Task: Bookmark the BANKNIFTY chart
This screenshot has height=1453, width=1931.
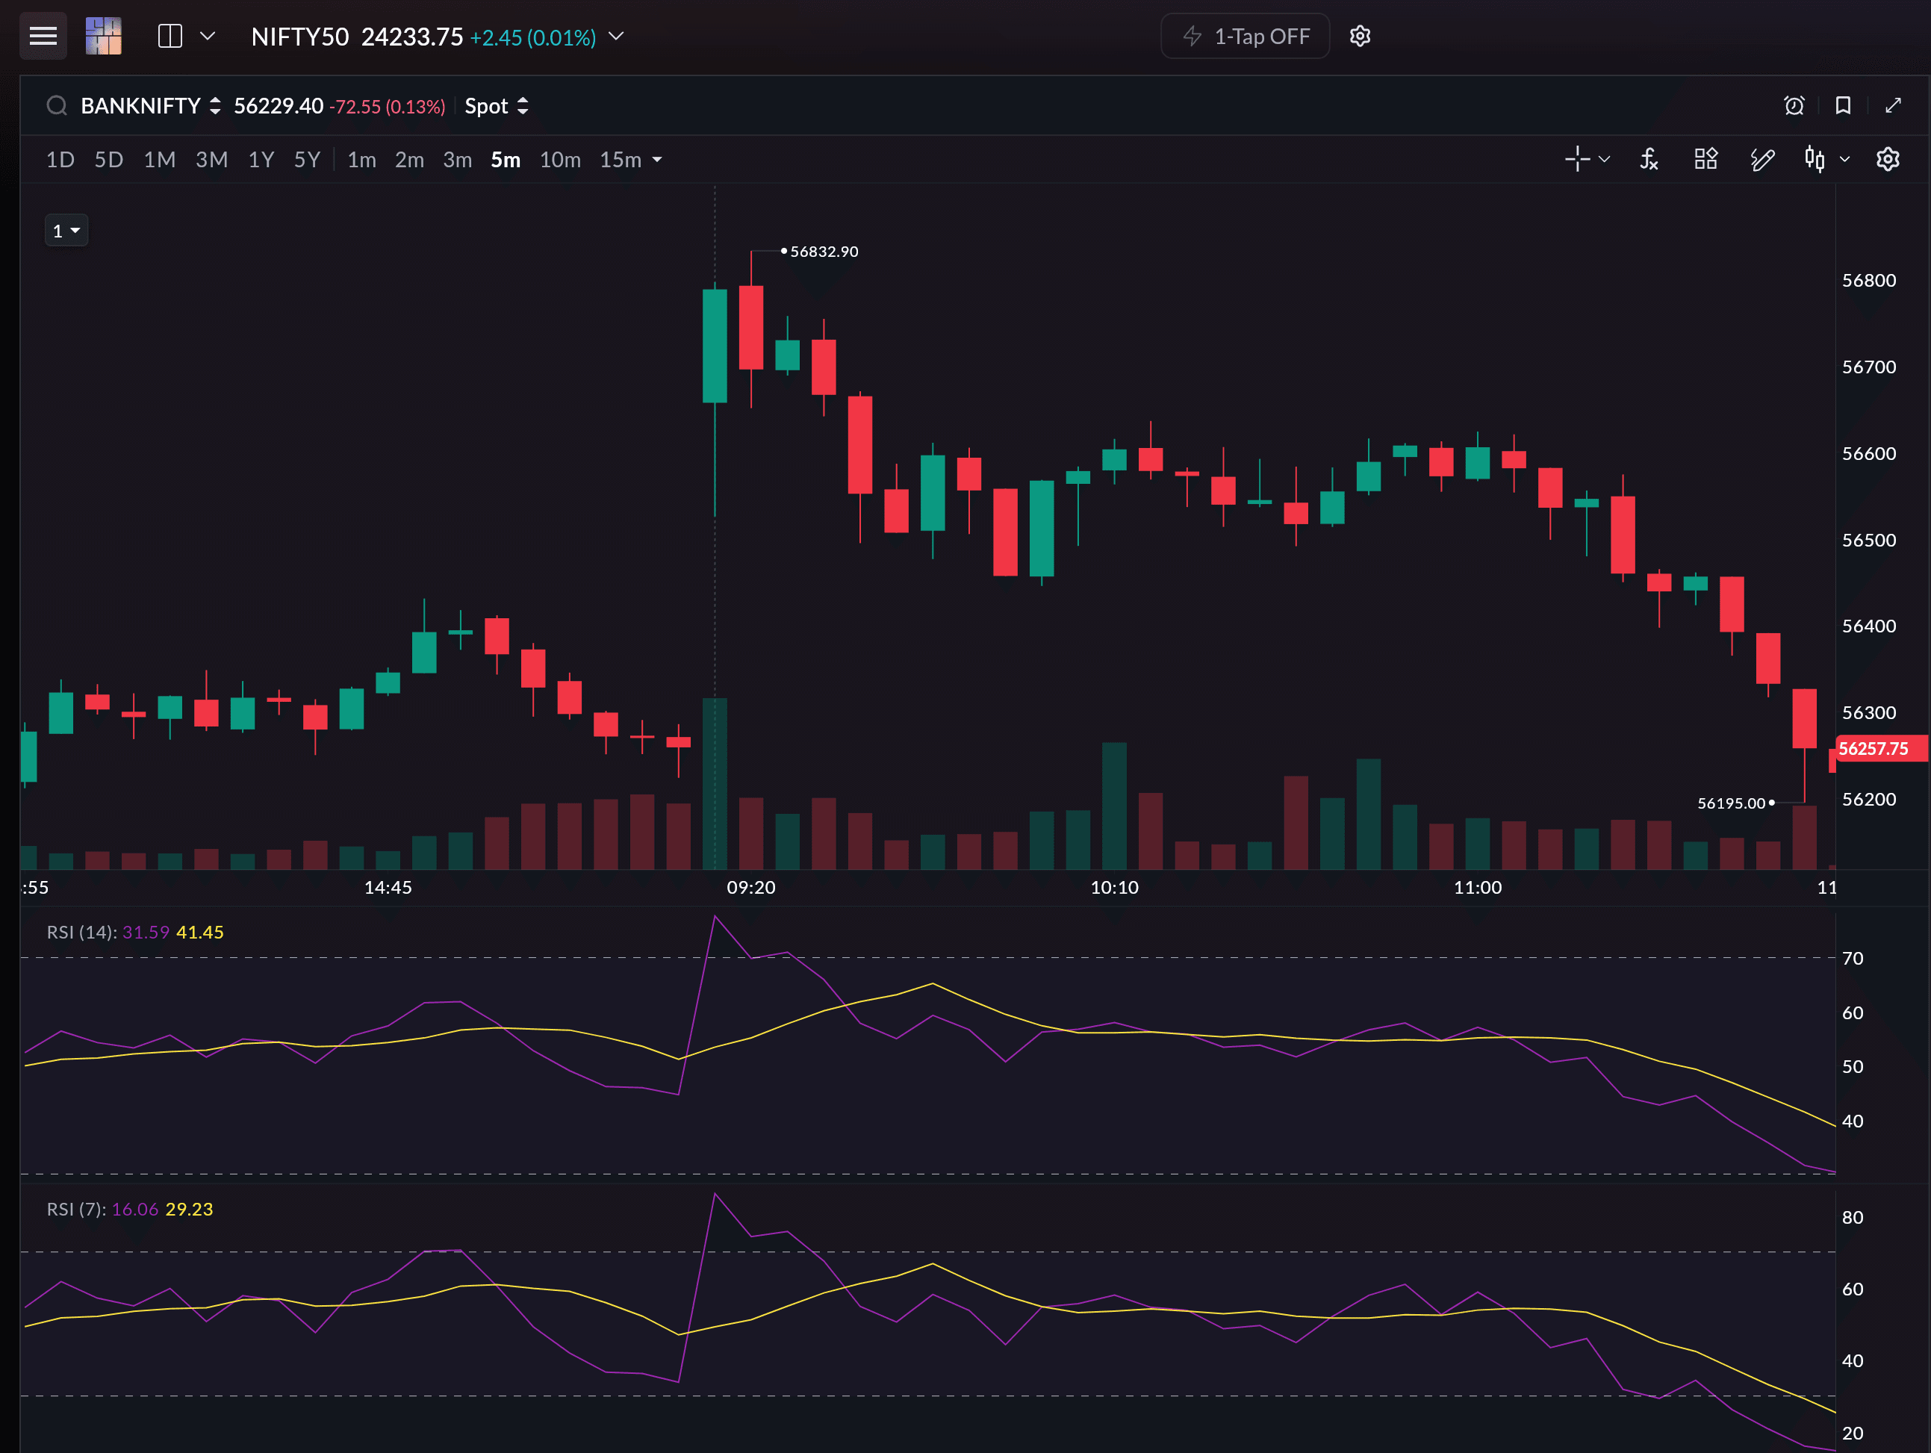Action: (1843, 105)
